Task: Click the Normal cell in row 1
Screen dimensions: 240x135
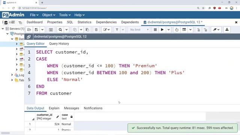Action: coord(67,124)
